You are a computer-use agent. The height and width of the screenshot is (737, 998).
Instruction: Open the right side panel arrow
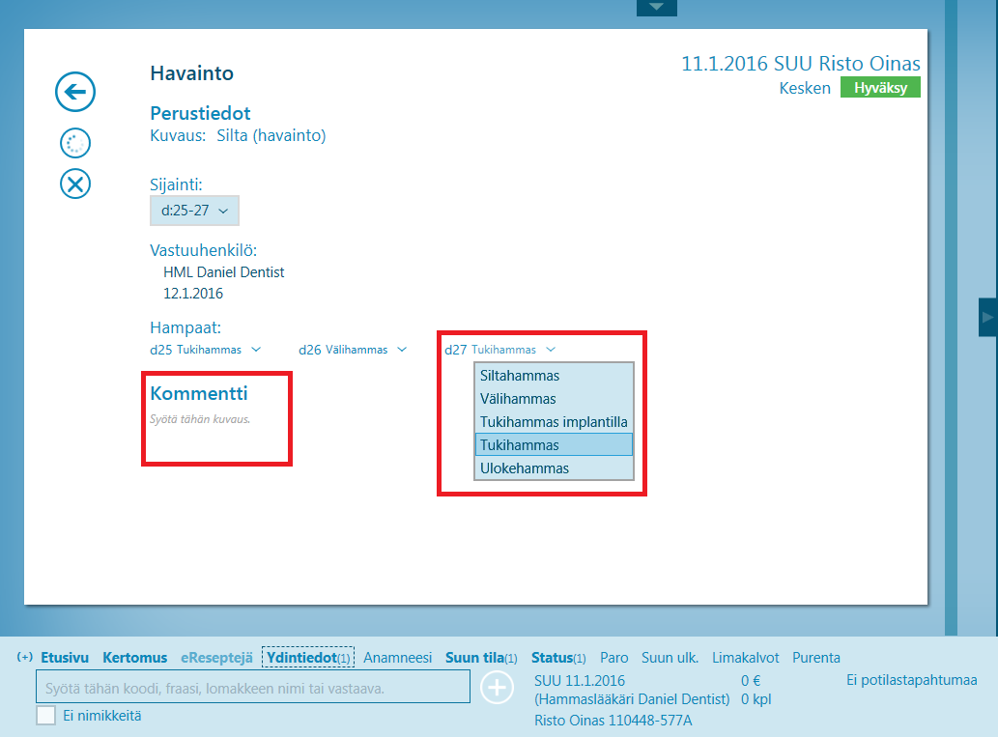pyautogui.click(x=987, y=317)
